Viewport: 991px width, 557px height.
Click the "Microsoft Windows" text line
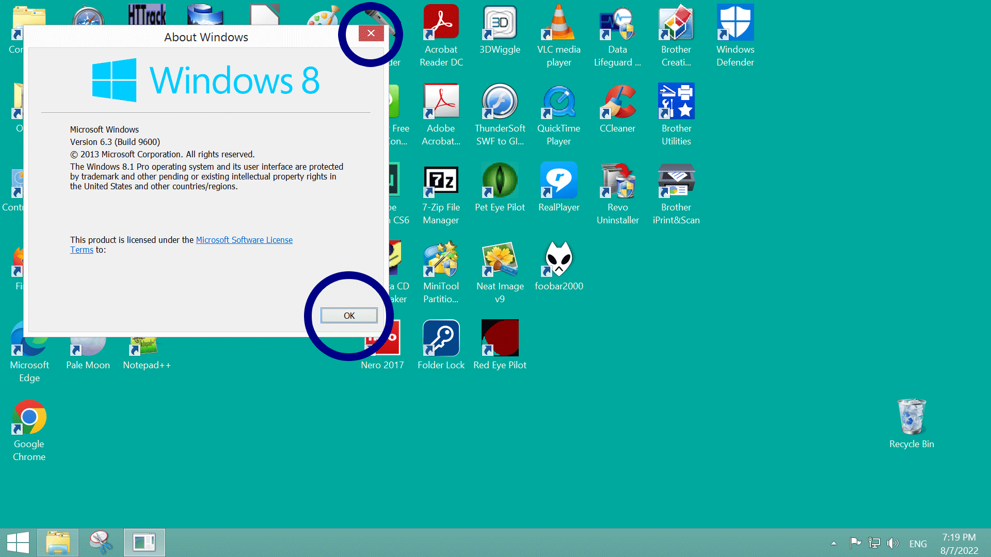104,129
